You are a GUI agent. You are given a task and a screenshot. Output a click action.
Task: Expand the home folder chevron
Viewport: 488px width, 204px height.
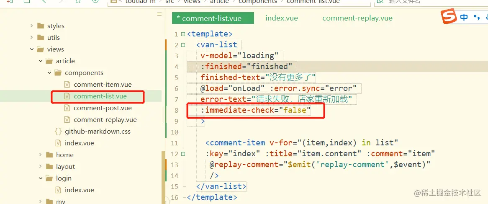click(41, 155)
